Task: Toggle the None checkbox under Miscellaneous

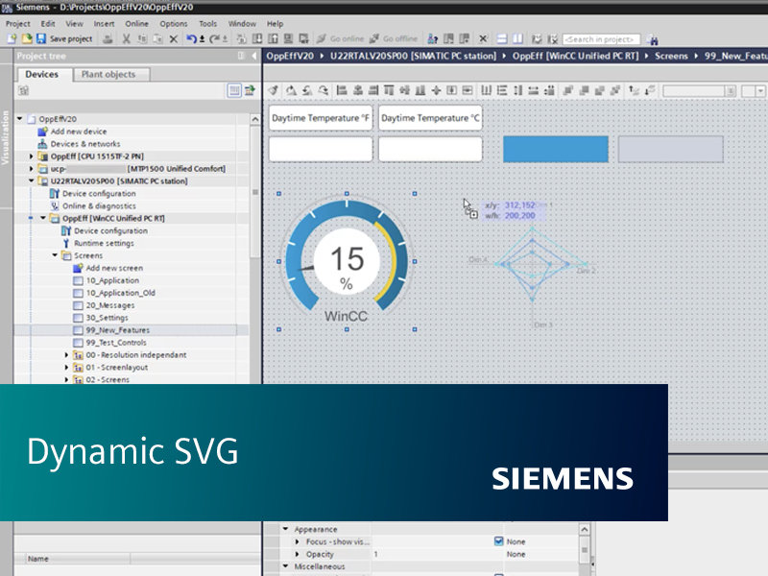Action: 498,572
